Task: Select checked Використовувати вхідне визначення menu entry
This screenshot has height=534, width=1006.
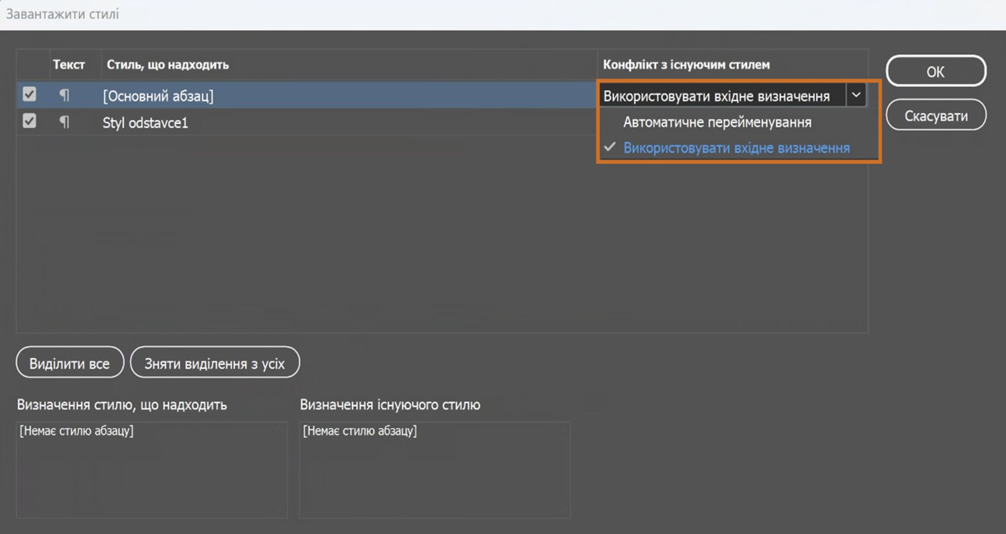Action: pyautogui.click(x=736, y=148)
